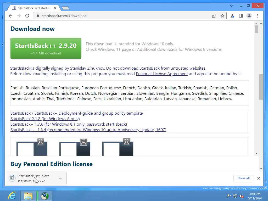Click the Chrome taskbar icon

pos(44,196)
